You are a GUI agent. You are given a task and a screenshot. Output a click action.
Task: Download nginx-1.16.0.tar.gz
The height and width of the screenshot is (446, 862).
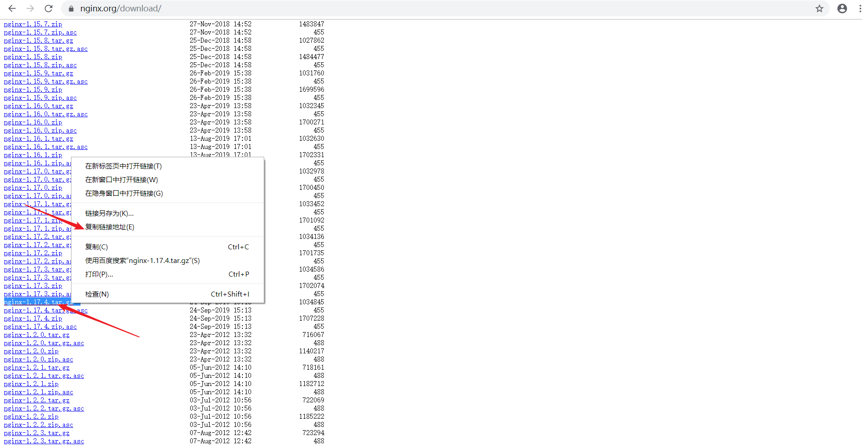[39, 106]
